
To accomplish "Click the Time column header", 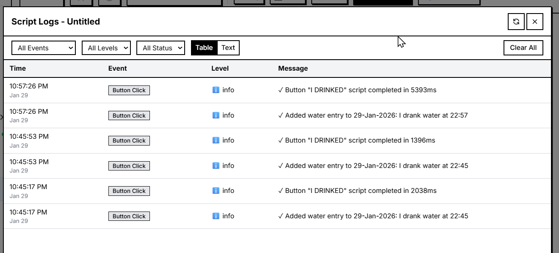I will tap(17, 68).
